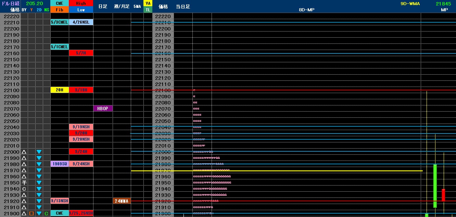
Task: Click the blue down-triangle in row 21940
Action: 39,189
